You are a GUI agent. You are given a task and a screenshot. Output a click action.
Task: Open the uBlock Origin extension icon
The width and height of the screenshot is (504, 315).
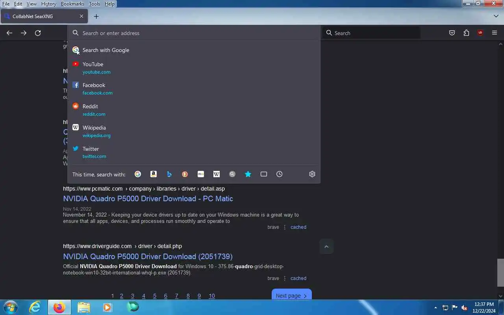point(480,33)
